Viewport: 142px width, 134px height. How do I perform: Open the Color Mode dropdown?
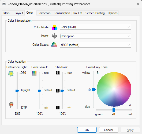(x=95, y=27)
